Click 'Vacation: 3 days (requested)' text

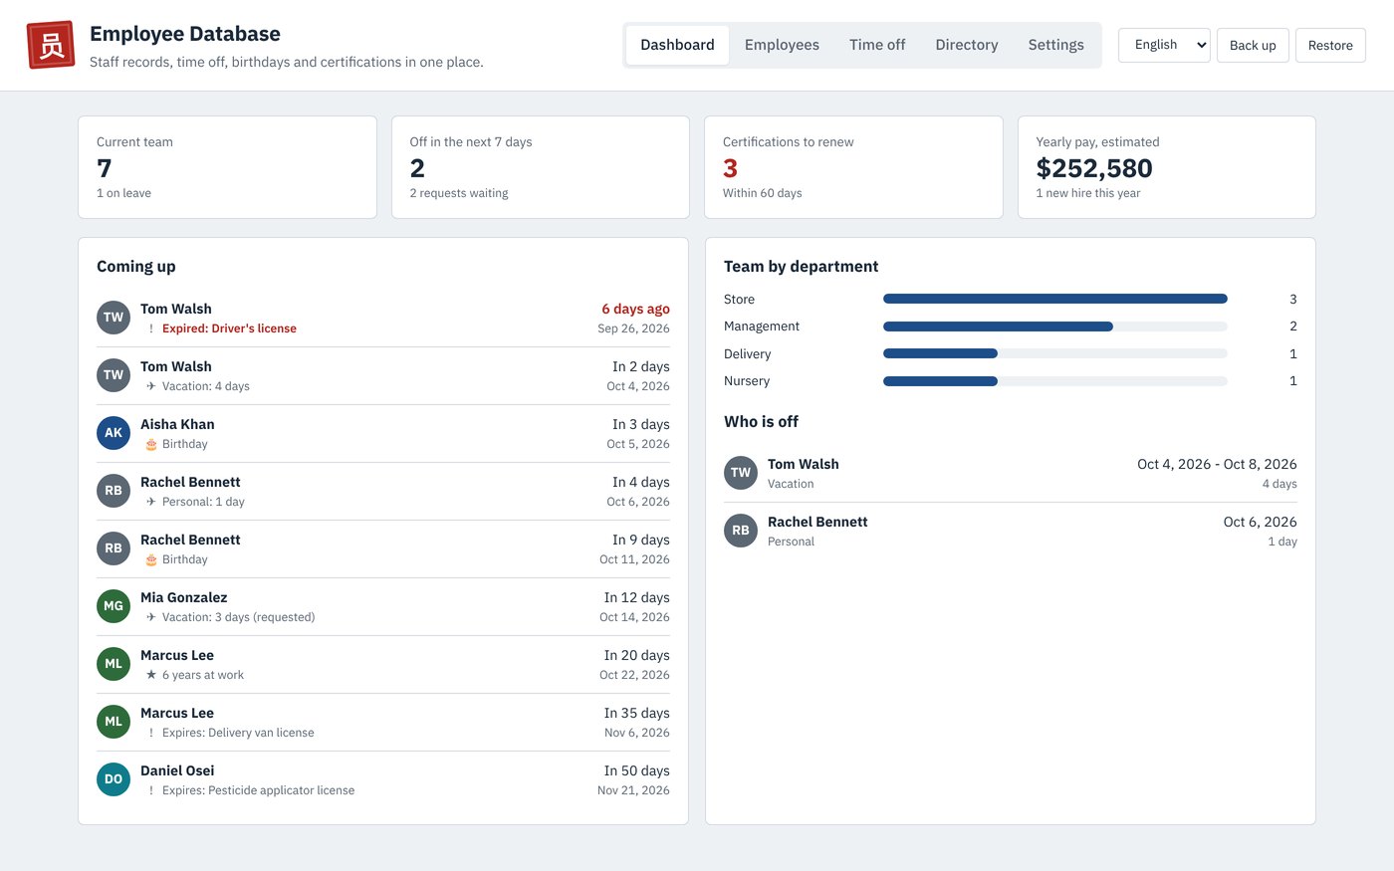point(238,617)
